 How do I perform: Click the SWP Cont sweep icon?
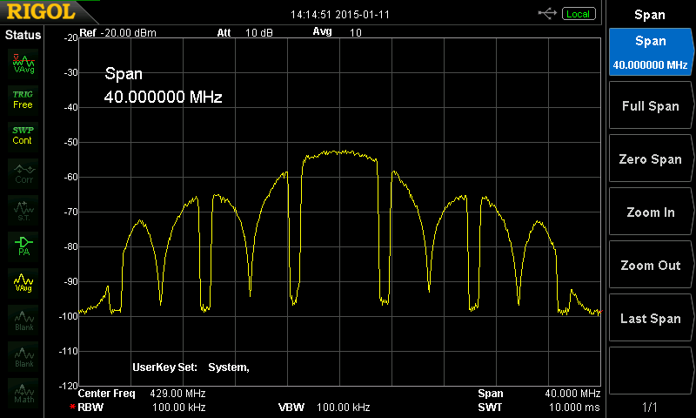coord(23,135)
